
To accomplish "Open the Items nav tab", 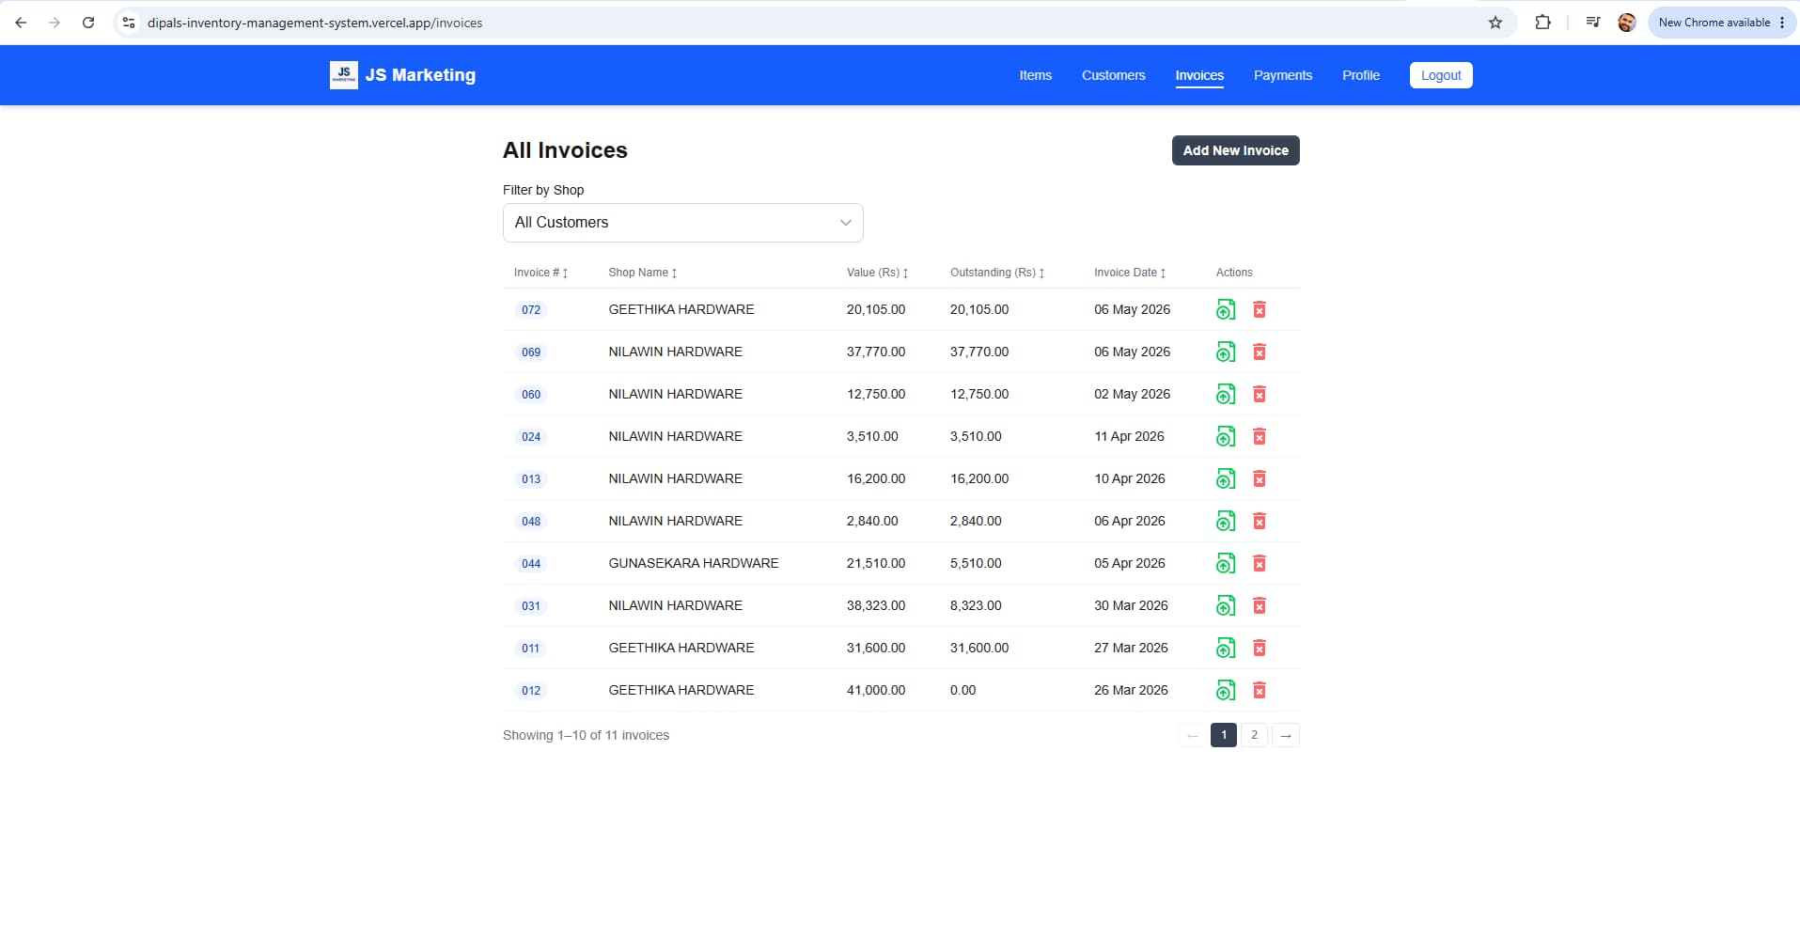I will pyautogui.click(x=1036, y=75).
